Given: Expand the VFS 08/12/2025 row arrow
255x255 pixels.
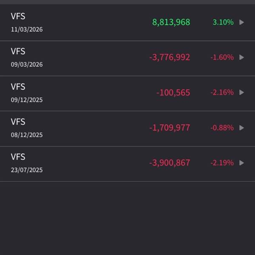Looking at the screenshot, I should [242, 127].
